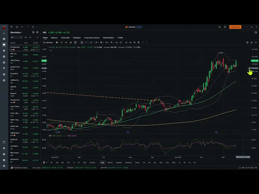Switch watchlist to grid view icon
This screenshot has height=194, width=259.
pyautogui.click(x=33, y=32)
